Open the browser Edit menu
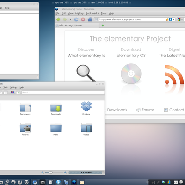 pos(63,13)
